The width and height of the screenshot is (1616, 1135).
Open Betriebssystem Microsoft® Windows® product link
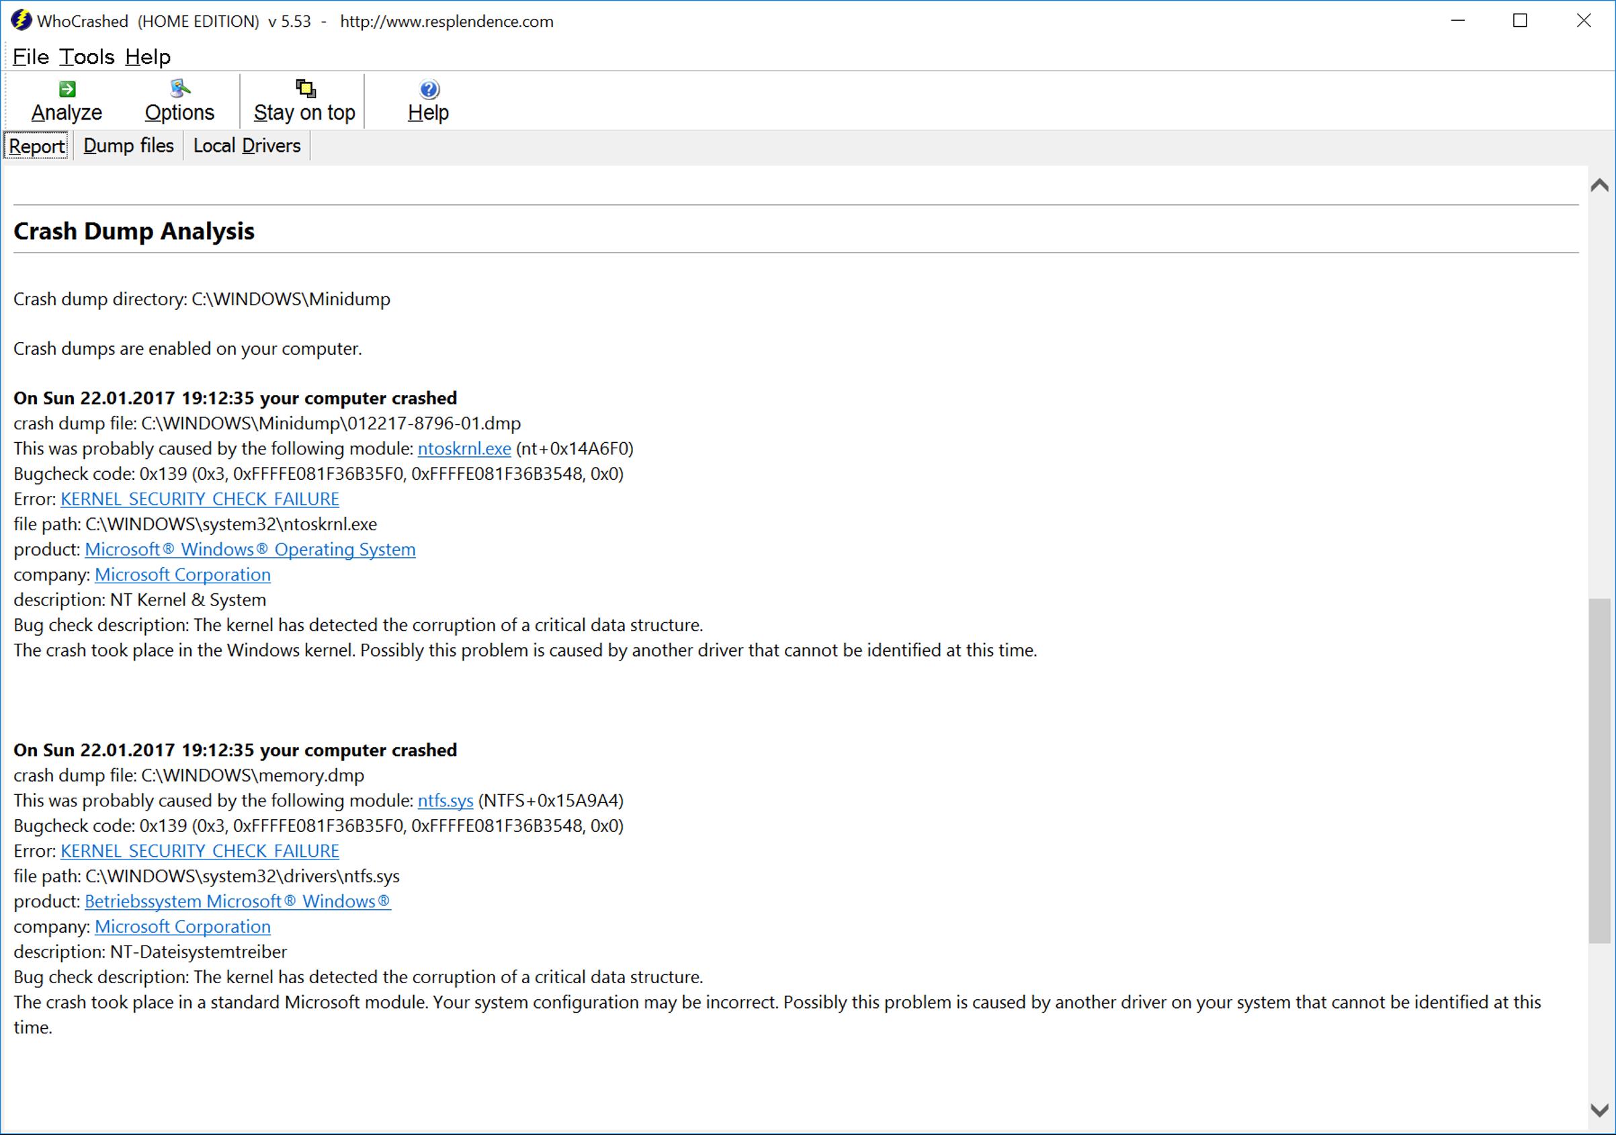point(237,902)
